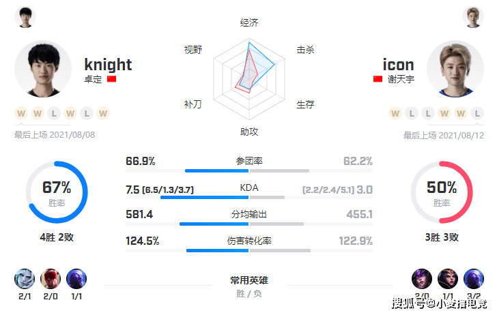Select knight's 2/0 red-haired champion icon

coord(51,279)
